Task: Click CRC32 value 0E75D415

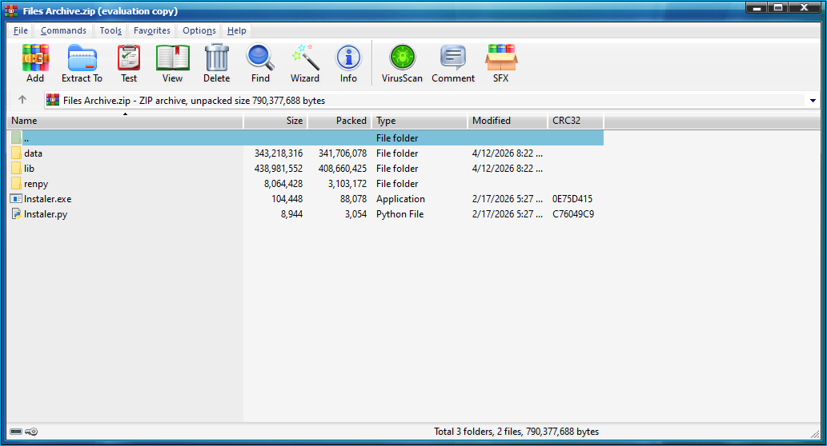Action: [x=572, y=199]
